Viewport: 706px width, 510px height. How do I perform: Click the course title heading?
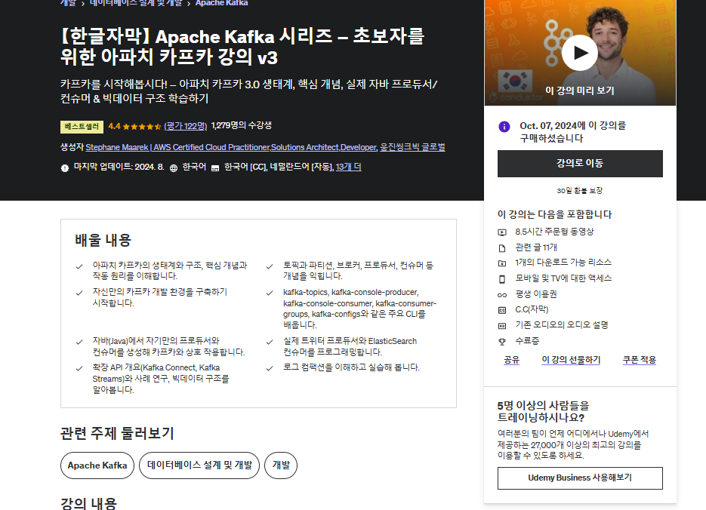point(242,46)
